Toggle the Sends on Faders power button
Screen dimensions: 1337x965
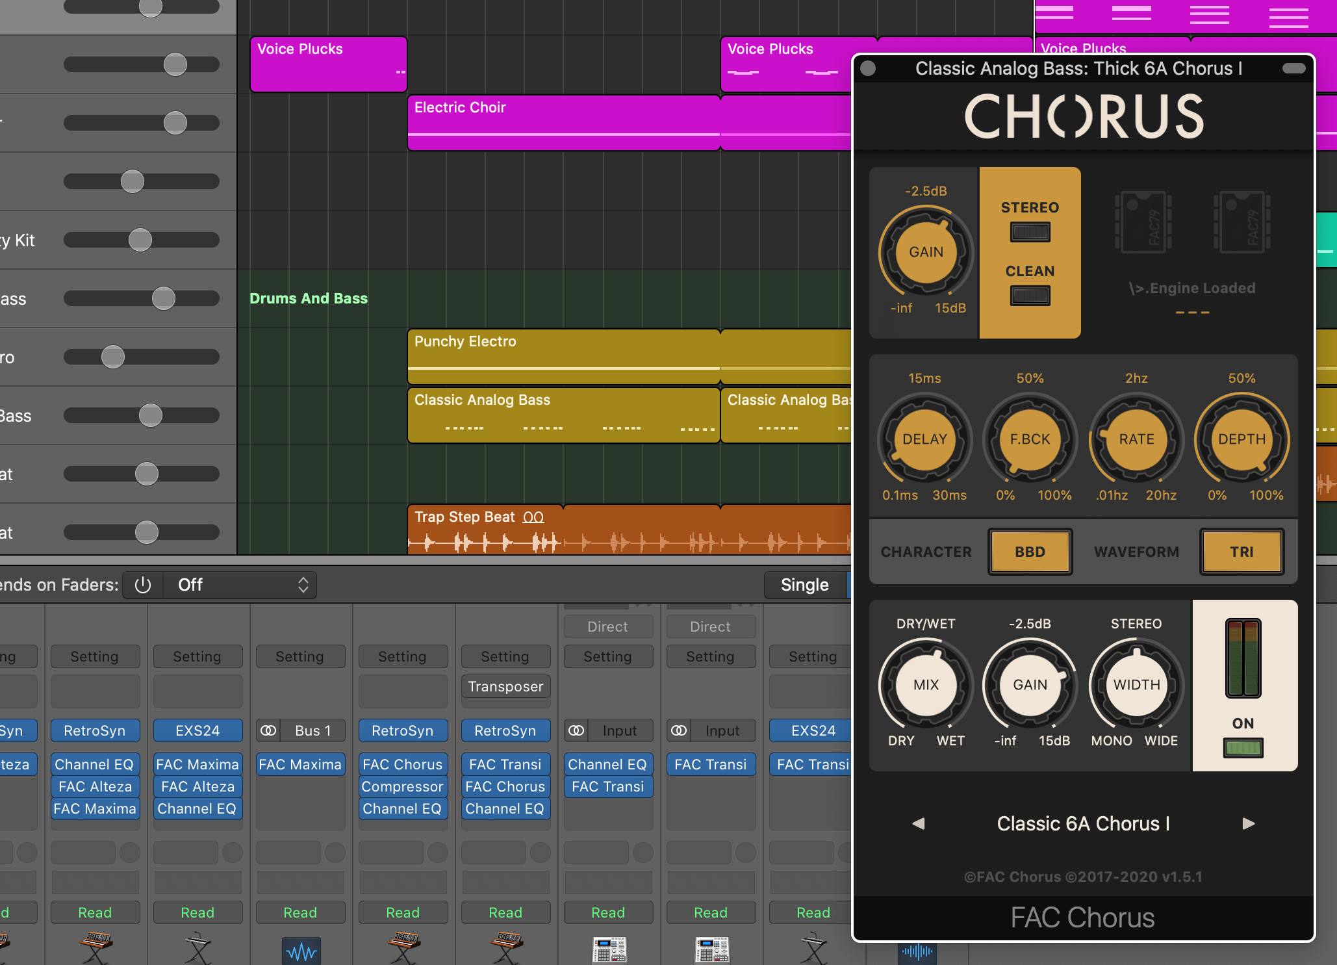[143, 585]
